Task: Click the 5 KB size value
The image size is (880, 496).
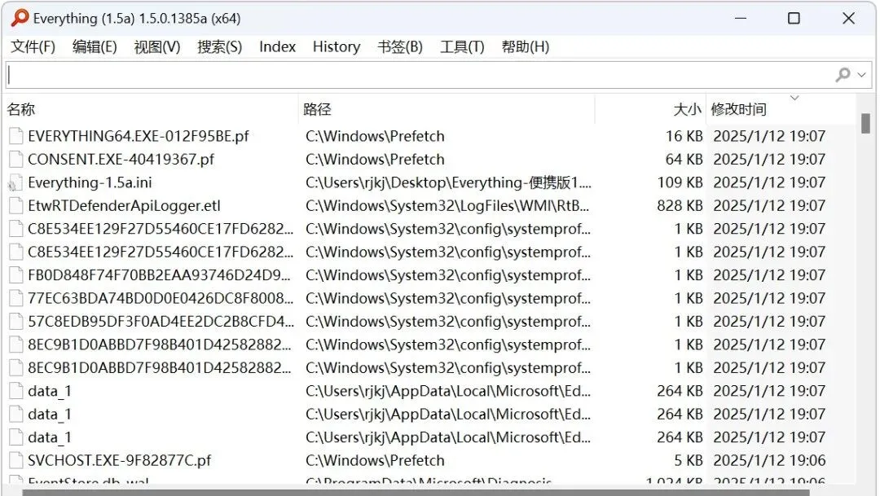Action: (x=688, y=461)
